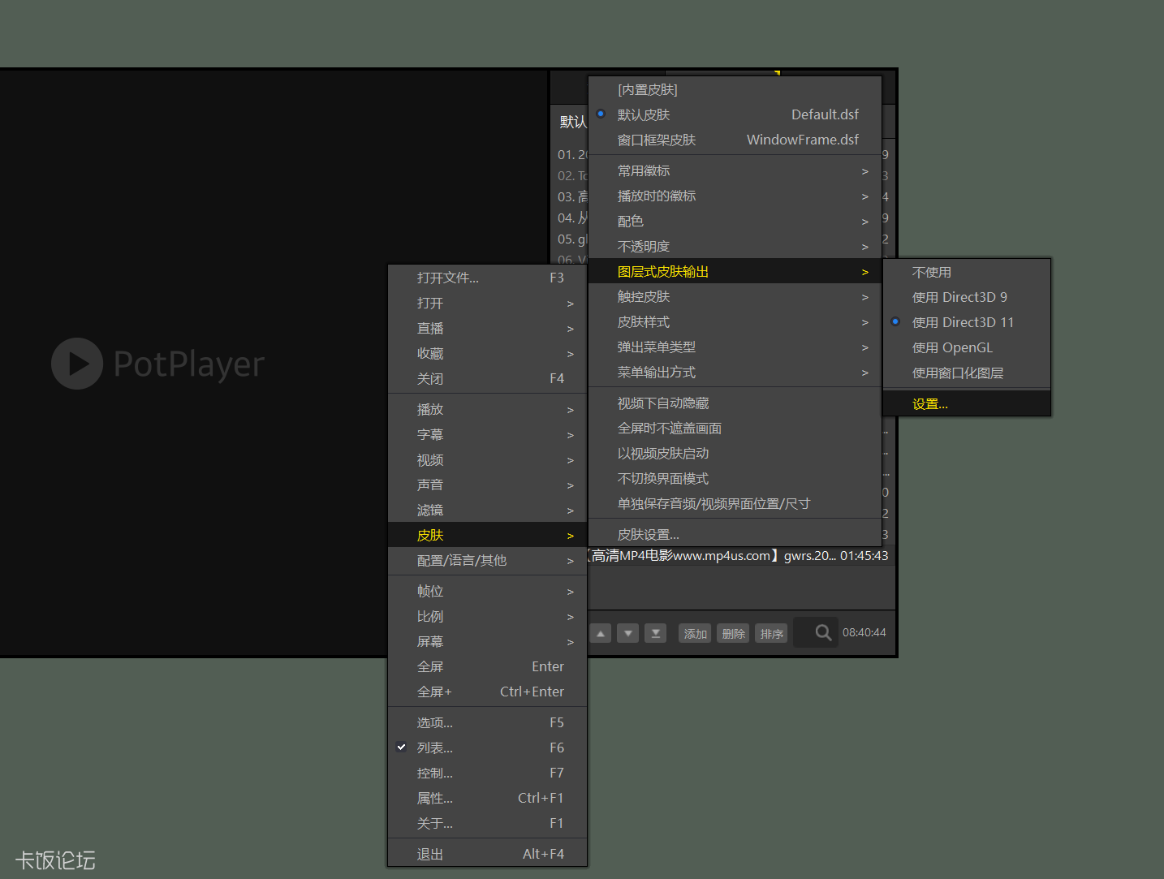Image resolution: width=1164 pixels, height=879 pixels.
Task: Expand 不透明度 submenu
Action: coord(735,246)
